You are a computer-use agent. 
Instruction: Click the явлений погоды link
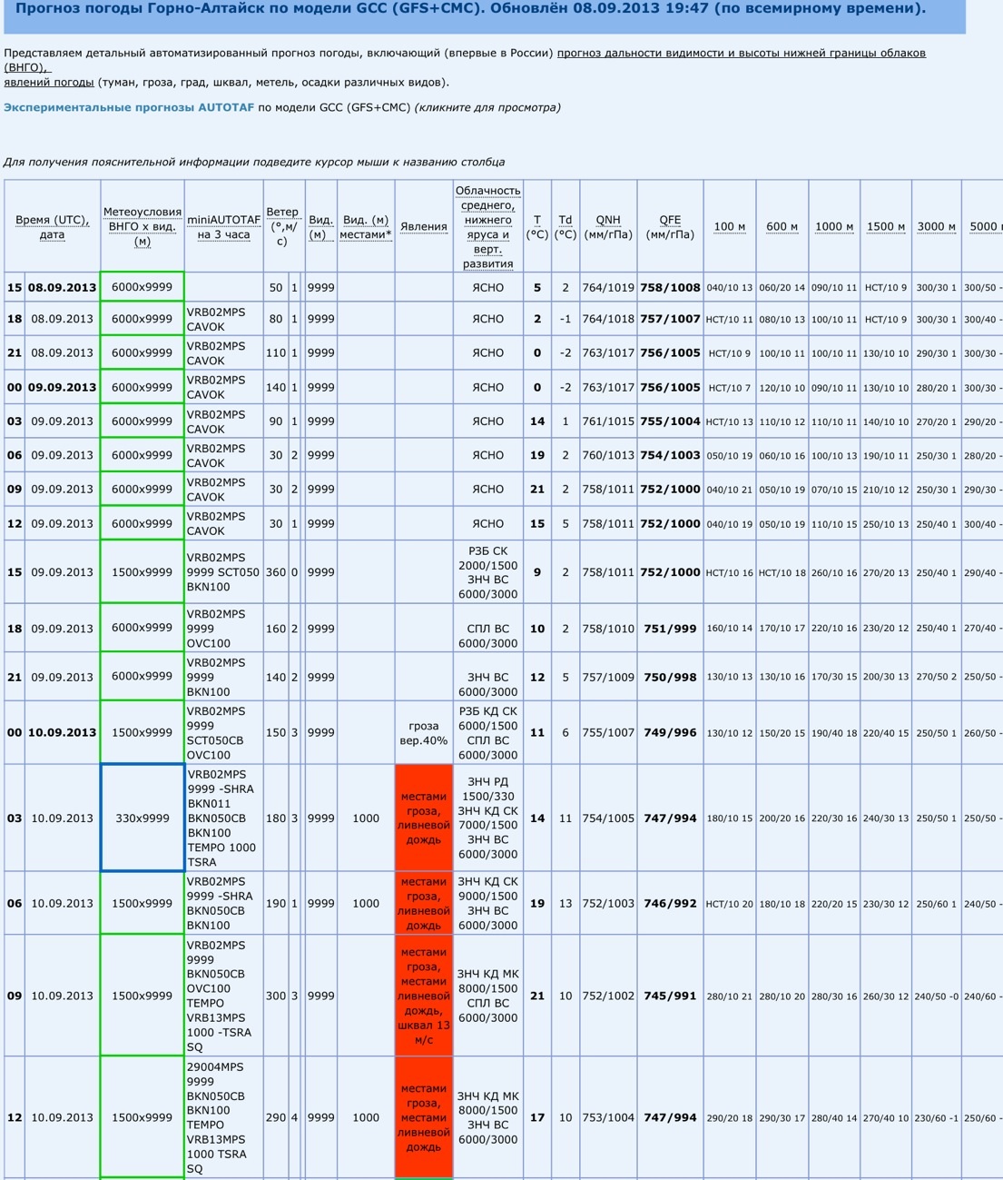point(49,82)
